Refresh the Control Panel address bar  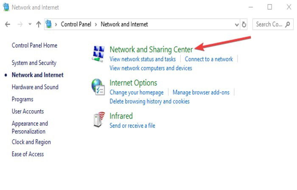244,24
